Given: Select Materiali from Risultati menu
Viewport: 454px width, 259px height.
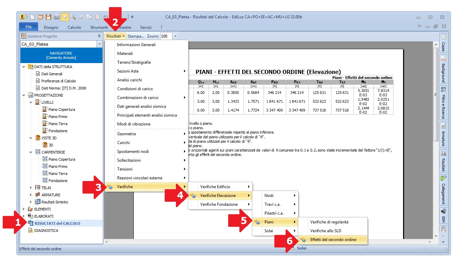Looking at the screenshot, I should (146, 54).
